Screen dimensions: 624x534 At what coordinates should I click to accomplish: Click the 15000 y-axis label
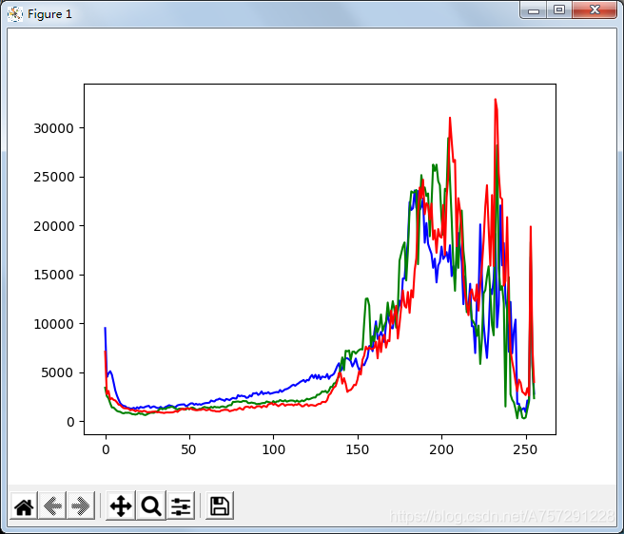point(53,275)
